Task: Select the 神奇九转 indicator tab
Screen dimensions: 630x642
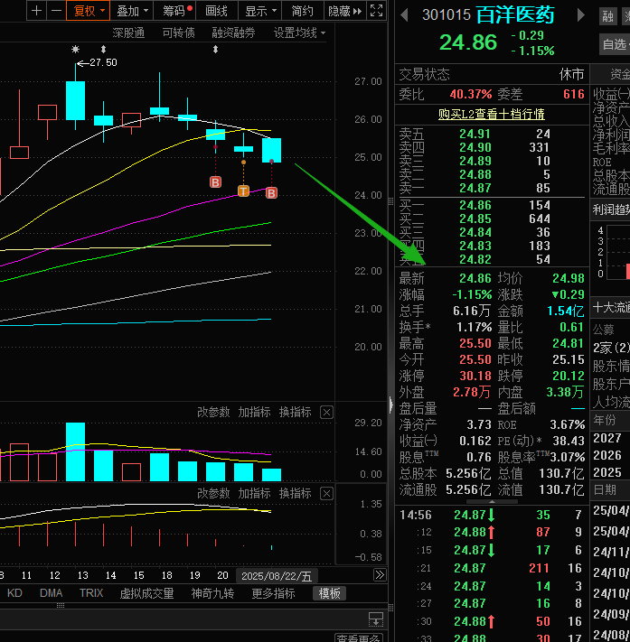Action: tap(212, 593)
